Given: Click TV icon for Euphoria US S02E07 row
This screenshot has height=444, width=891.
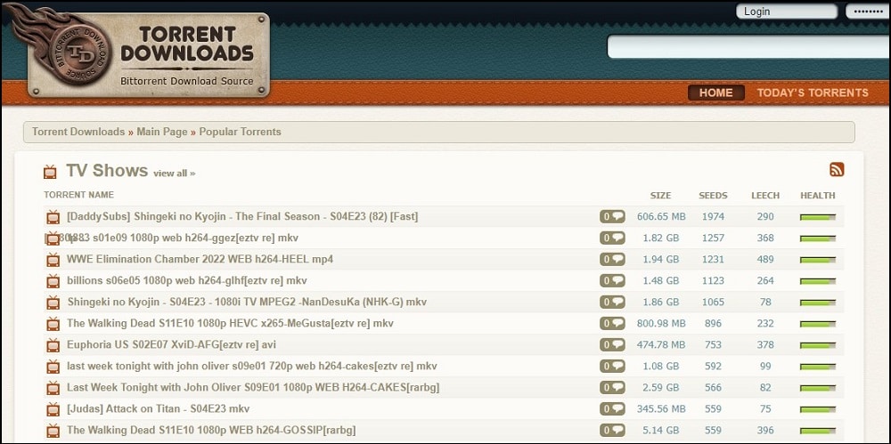Looking at the screenshot, I should [x=53, y=344].
